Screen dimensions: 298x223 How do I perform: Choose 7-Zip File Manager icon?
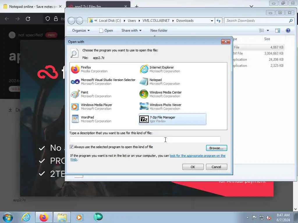coord(144,119)
